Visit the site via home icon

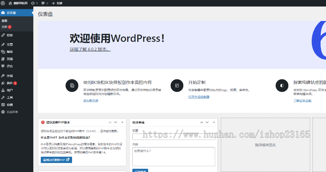click(10, 3)
